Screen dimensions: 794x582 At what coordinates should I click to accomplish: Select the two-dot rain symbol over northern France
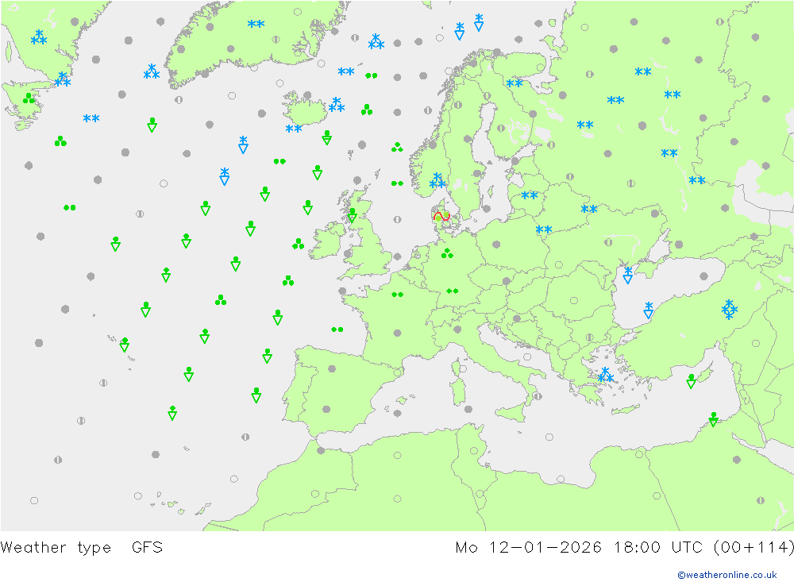point(398,295)
